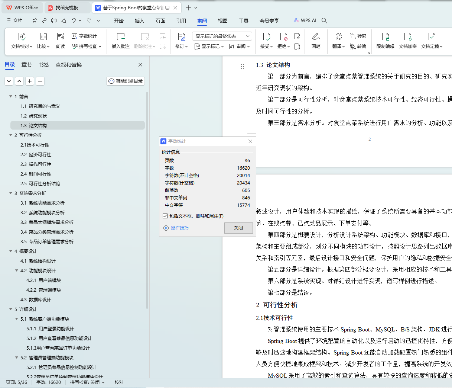Image resolution: width=452 pixels, height=388 pixels.
Task: Click page indicator 5/36 in status bar
Action: [x=16, y=382]
